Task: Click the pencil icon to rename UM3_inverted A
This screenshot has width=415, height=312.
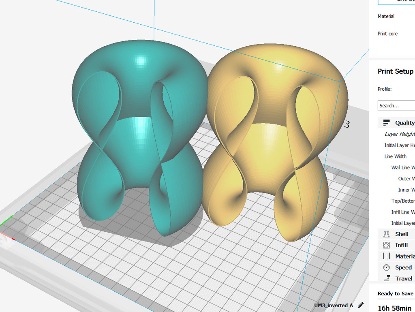Action: (360, 305)
